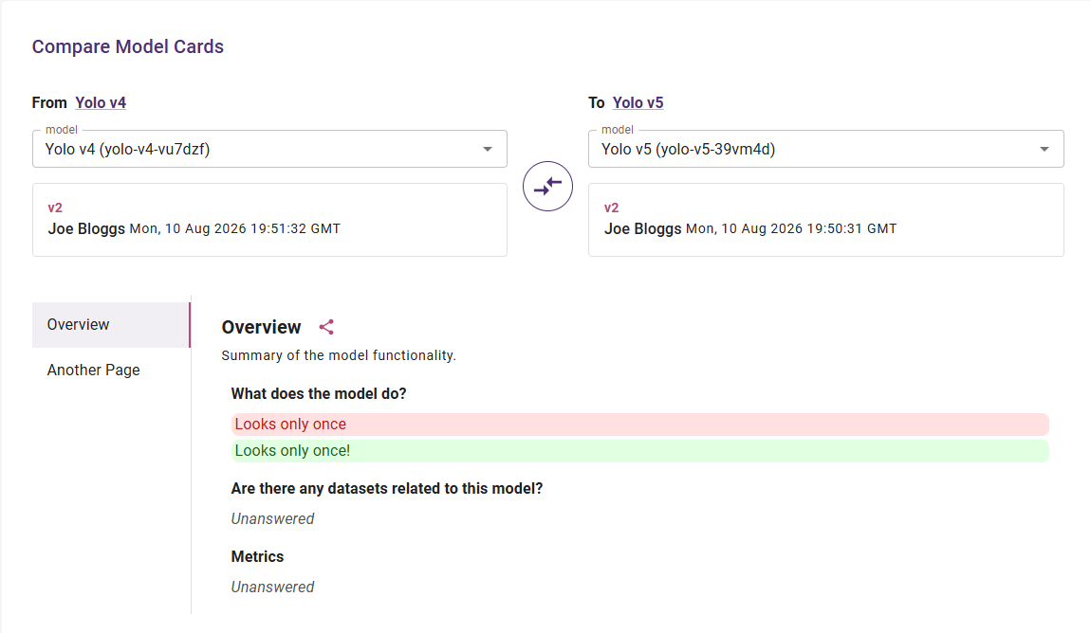Image resolution: width=1091 pixels, height=633 pixels.
Task: Open the Yolo v4 model link
Action: click(x=101, y=103)
